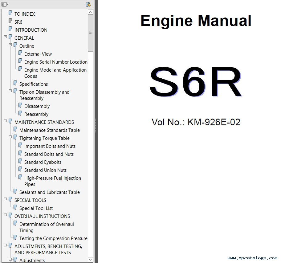Select the Specifications bookmark
This screenshot has height=263, width=293.
34,84
